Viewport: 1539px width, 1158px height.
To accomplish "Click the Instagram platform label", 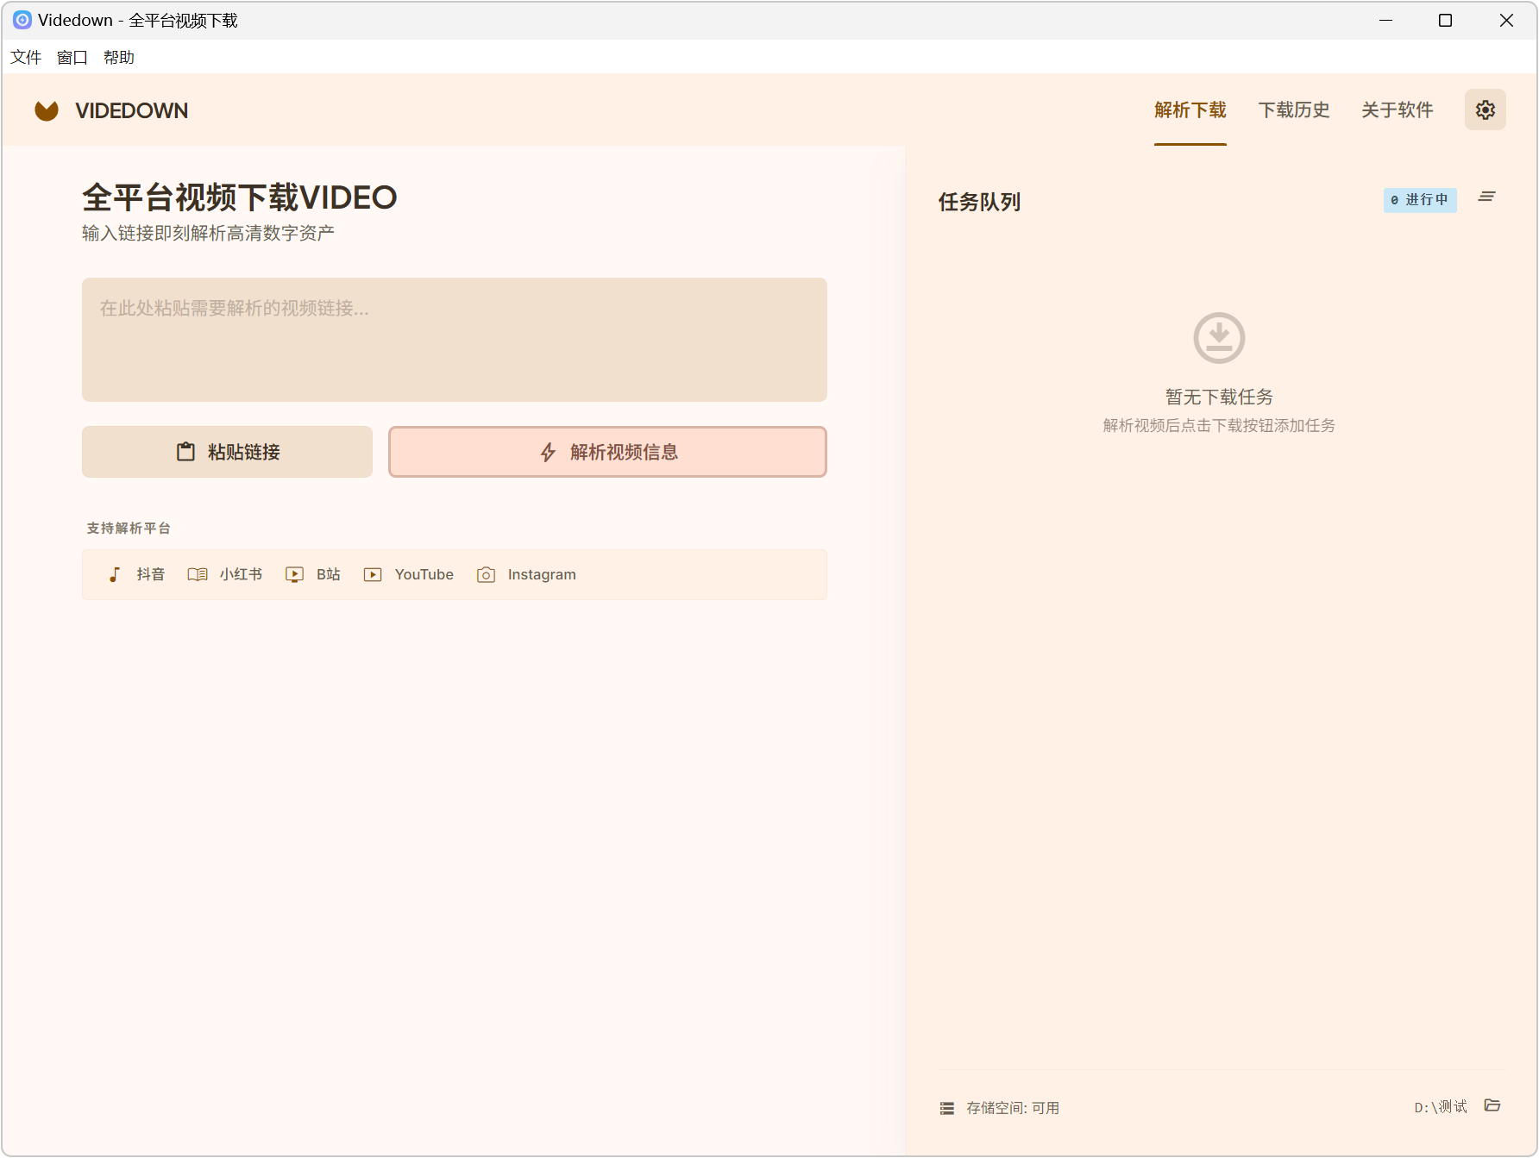I will [x=542, y=574].
